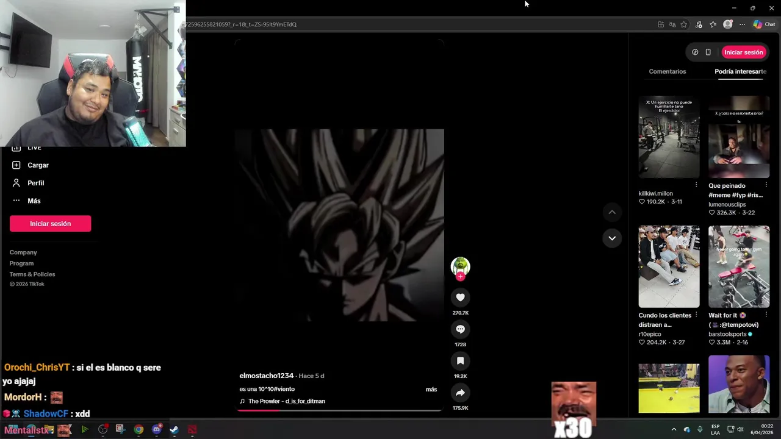Open the browser apps/extensions grid icon
The image size is (781, 439).
661,24
